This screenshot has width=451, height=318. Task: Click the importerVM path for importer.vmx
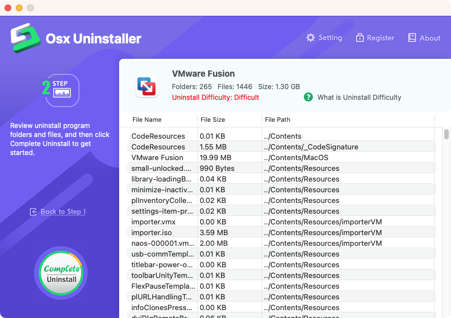322,222
